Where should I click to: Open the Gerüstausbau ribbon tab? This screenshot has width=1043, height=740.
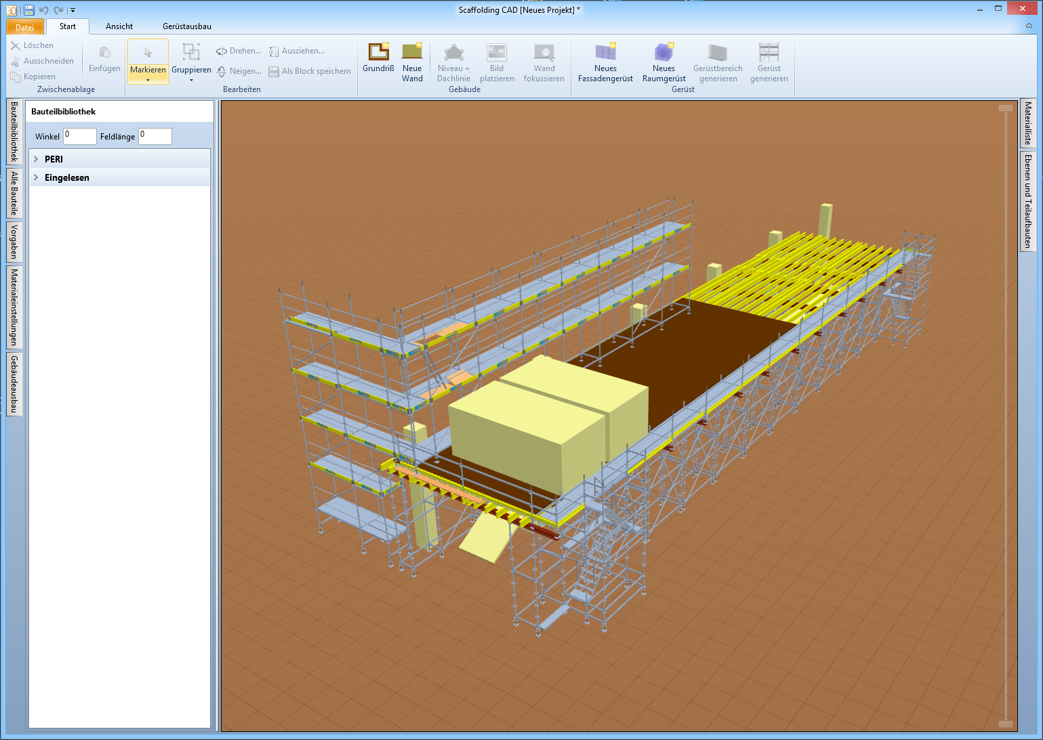point(187,26)
